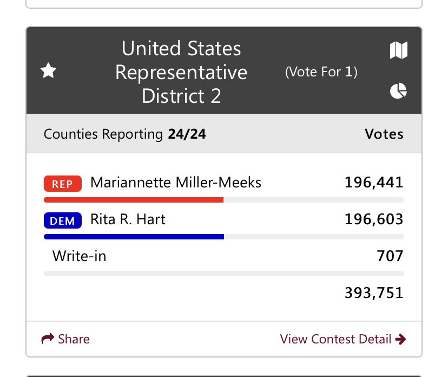Image resolution: width=448 pixels, height=377 pixels.
Task: Click the Write-in vote bar
Action: pyautogui.click(x=223, y=274)
